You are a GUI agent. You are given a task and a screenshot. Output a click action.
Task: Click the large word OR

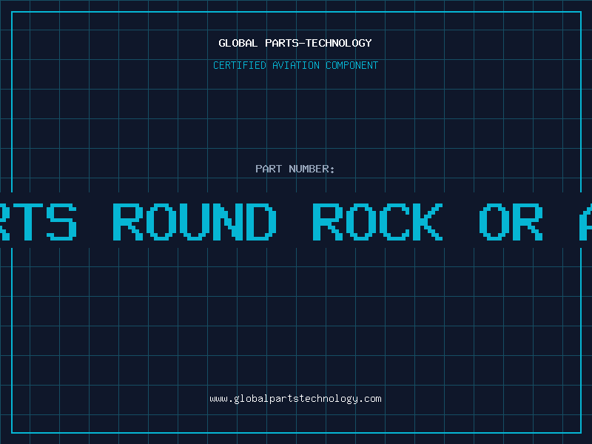(x=511, y=221)
